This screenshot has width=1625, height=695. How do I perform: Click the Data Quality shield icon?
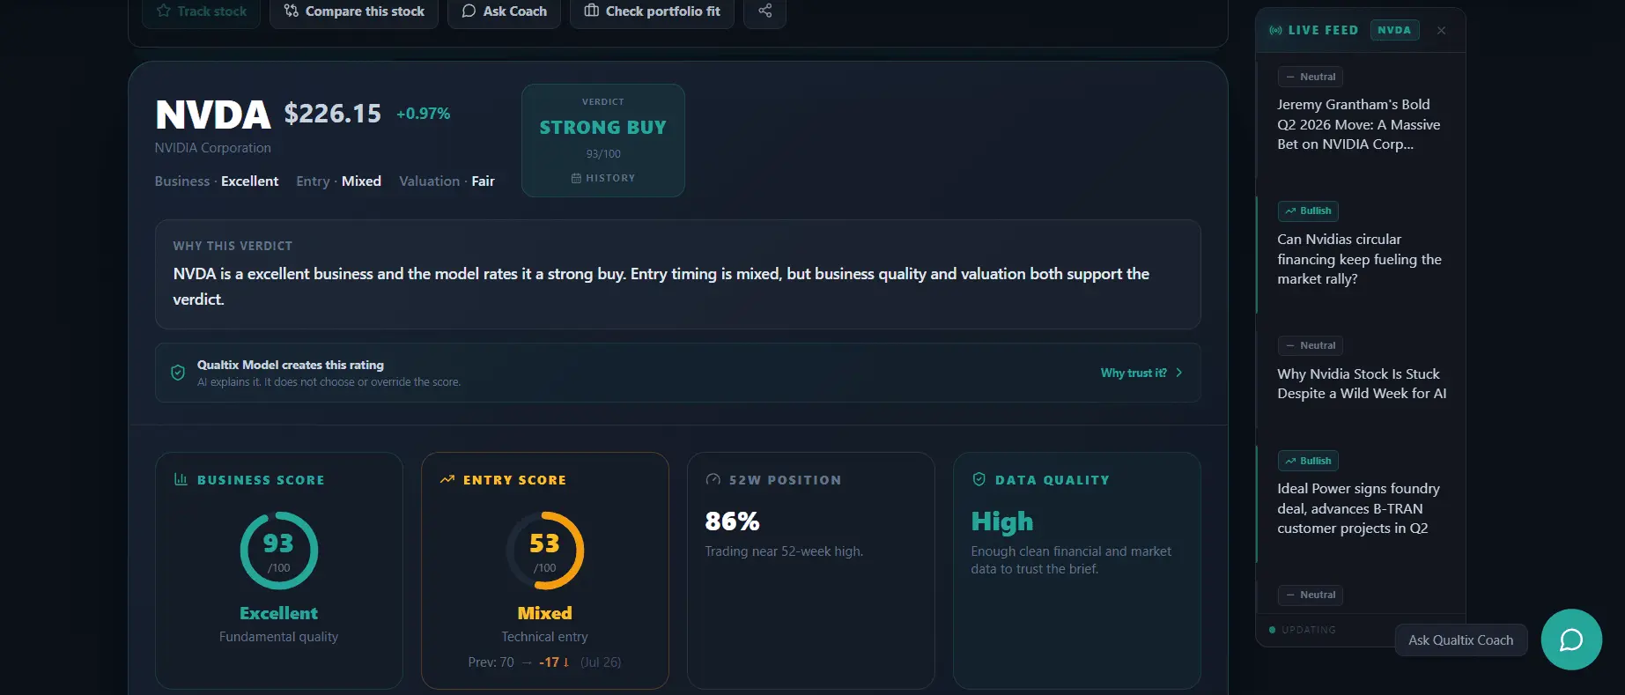[x=979, y=479]
